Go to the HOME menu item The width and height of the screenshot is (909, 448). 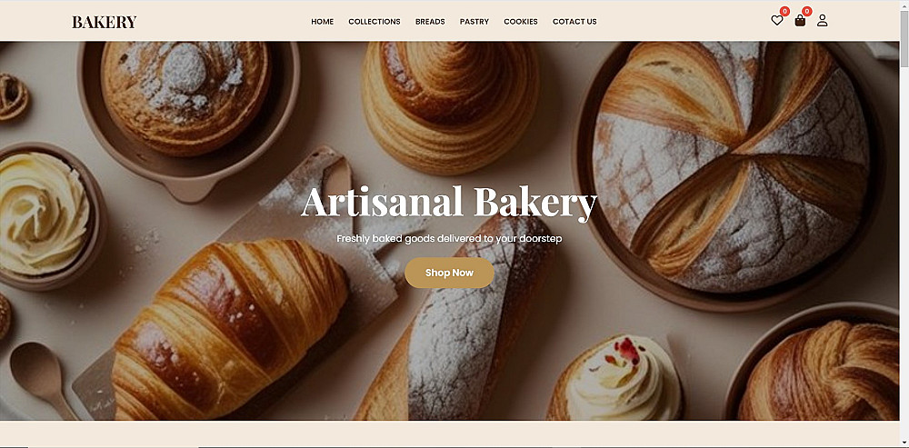pos(323,22)
